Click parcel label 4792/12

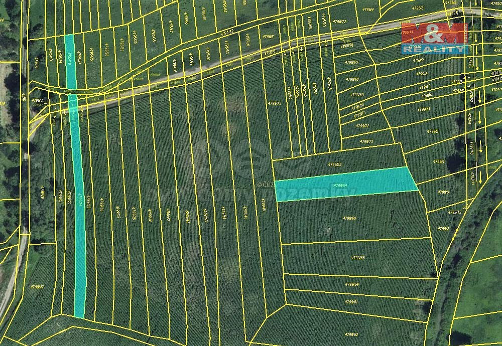455,212
